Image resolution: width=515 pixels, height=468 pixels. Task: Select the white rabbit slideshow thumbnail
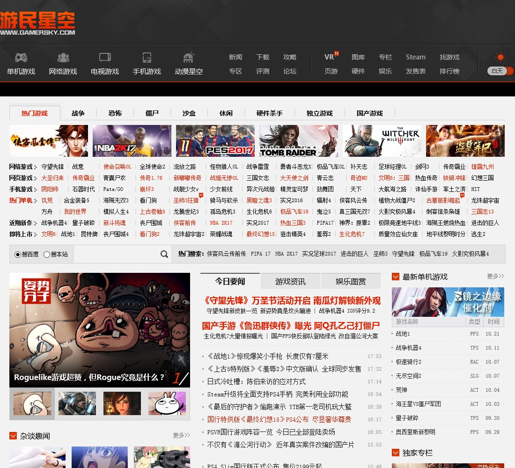point(167,403)
